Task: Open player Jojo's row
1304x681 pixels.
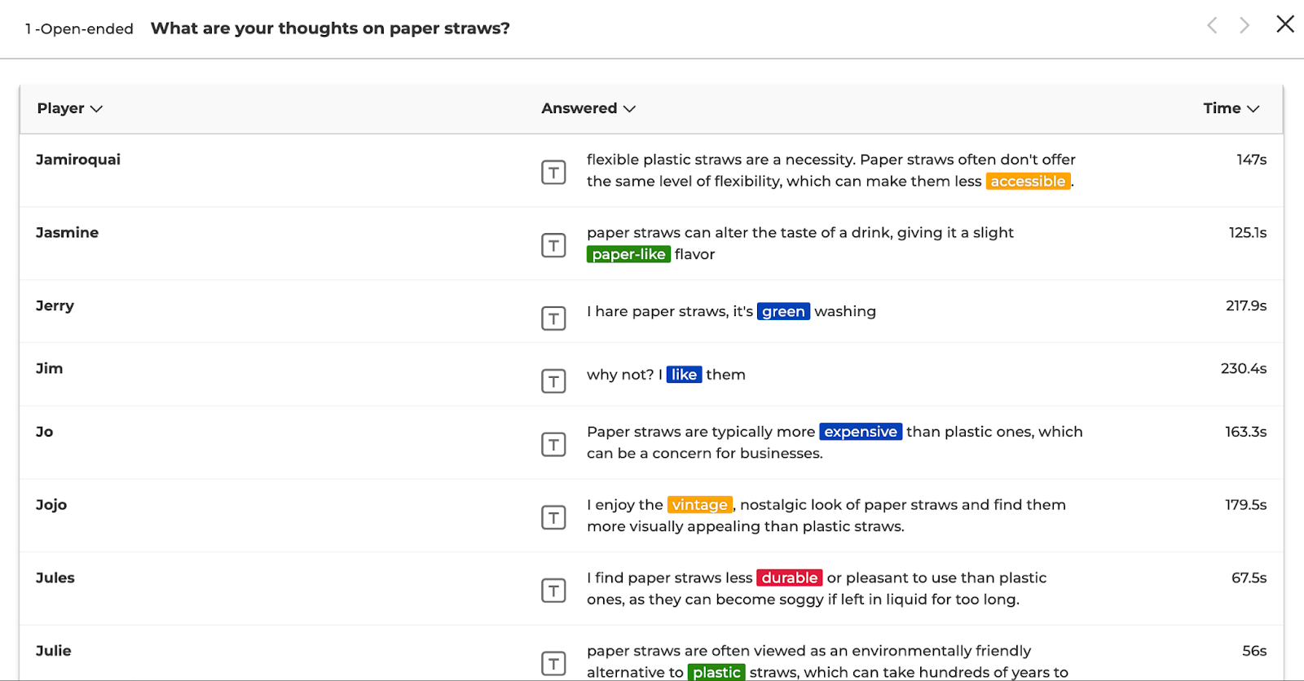Action: tap(51, 505)
